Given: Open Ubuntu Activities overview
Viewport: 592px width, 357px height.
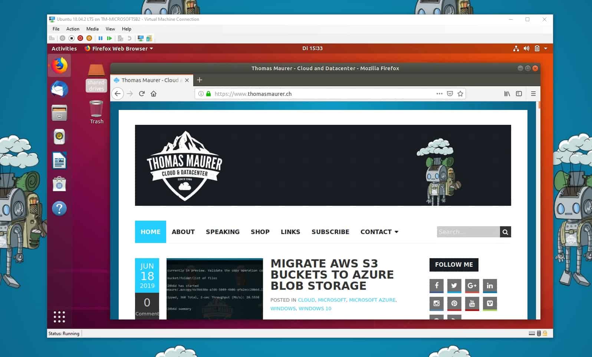Looking at the screenshot, I should coord(64,49).
